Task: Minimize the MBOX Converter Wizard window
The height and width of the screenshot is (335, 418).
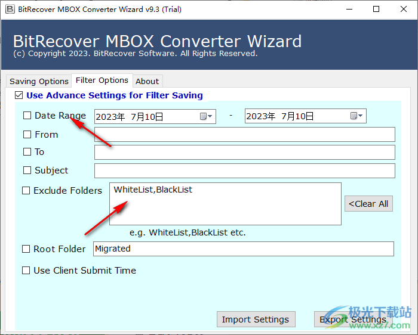Action: point(349,10)
